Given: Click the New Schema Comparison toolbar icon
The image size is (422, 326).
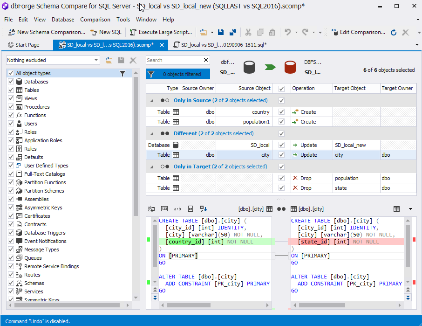Looking at the screenshot, I should coord(12,32).
